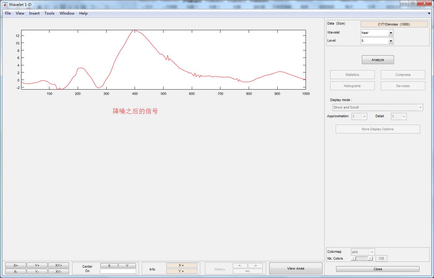The height and width of the screenshot is (278, 434).
Task: Open the Window menu
Action: click(x=67, y=13)
